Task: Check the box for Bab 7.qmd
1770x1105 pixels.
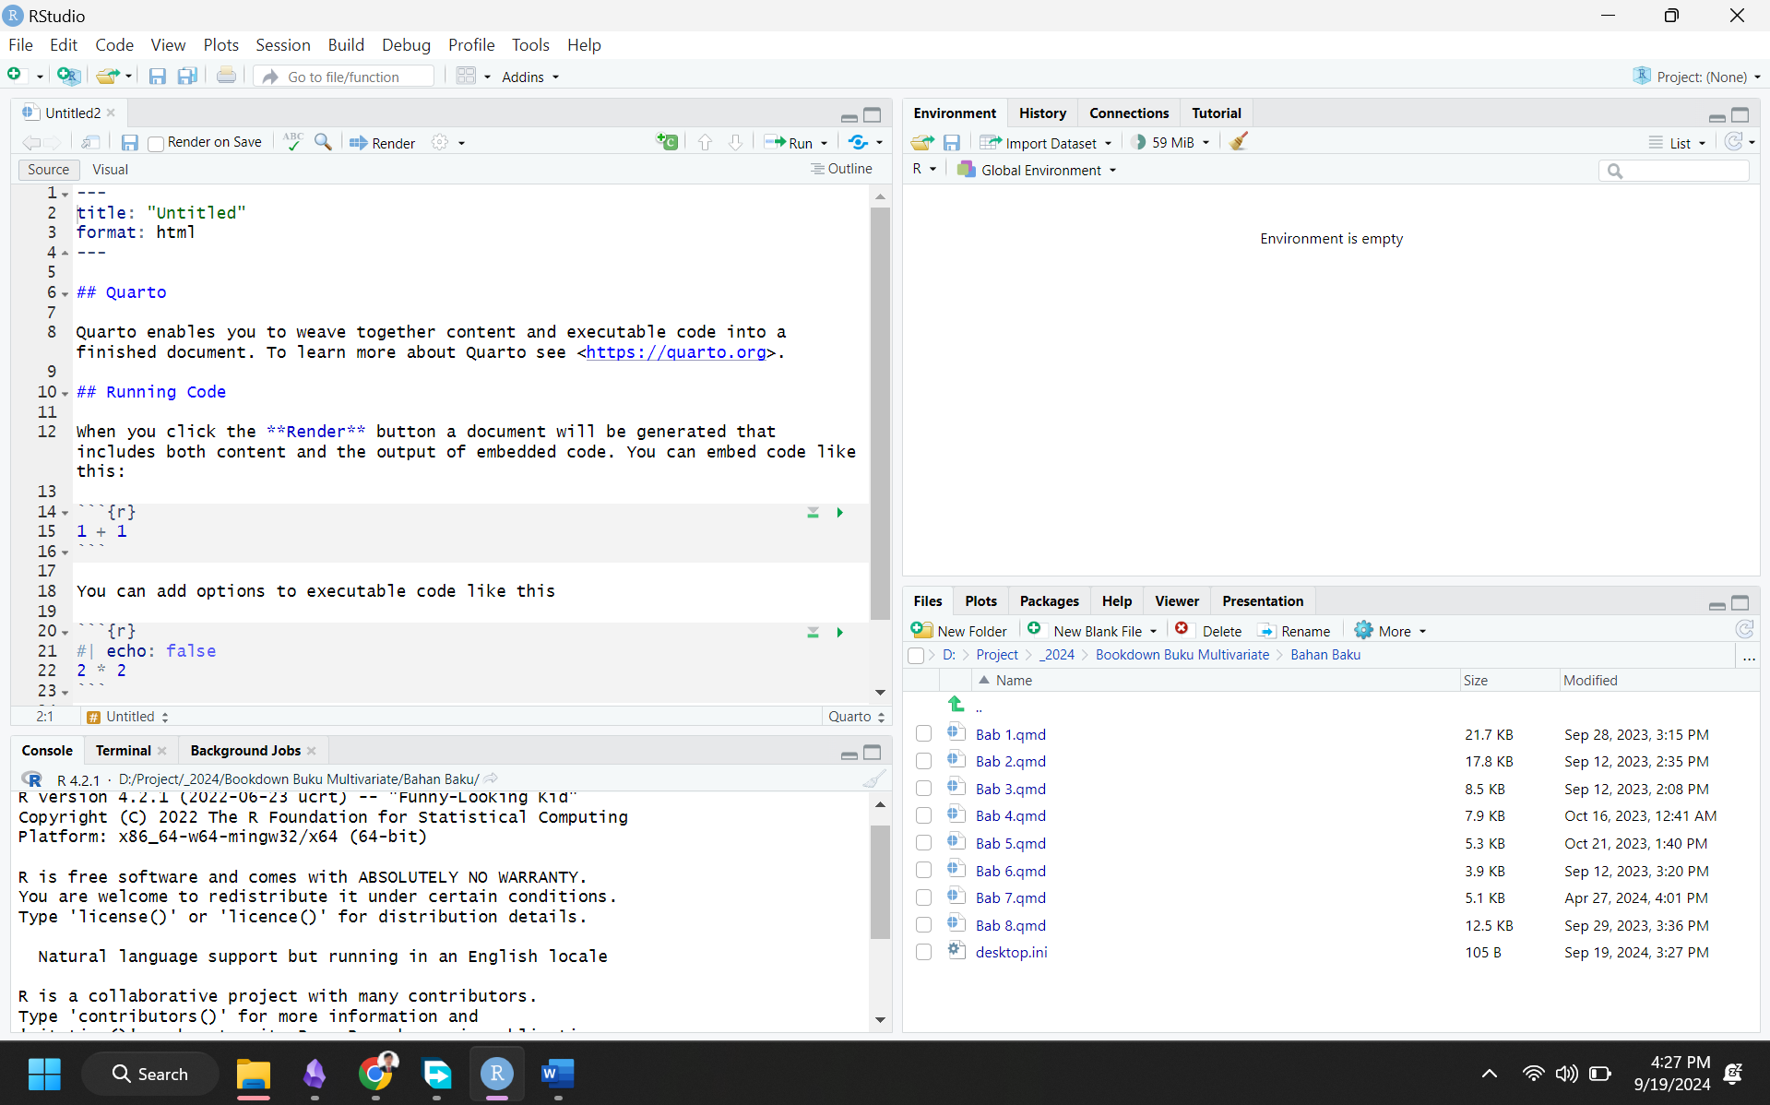Action: point(923,897)
